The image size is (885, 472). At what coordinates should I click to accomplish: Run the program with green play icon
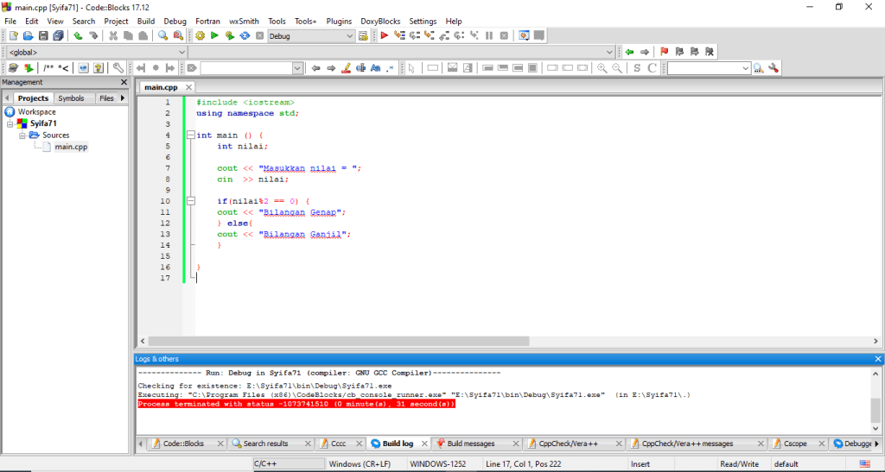tap(214, 35)
